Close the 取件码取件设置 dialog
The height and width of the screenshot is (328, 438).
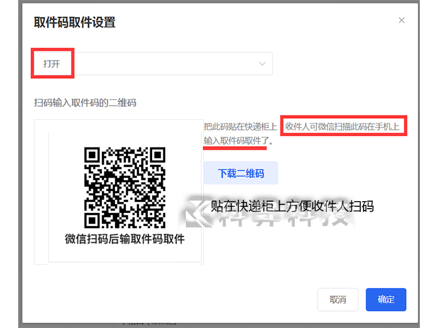click(x=402, y=21)
